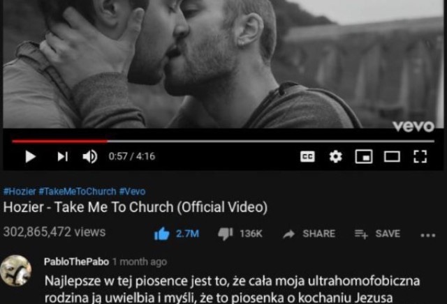The image size is (447, 304).
Task: Mute the video using the speaker icon
Action: pos(90,157)
